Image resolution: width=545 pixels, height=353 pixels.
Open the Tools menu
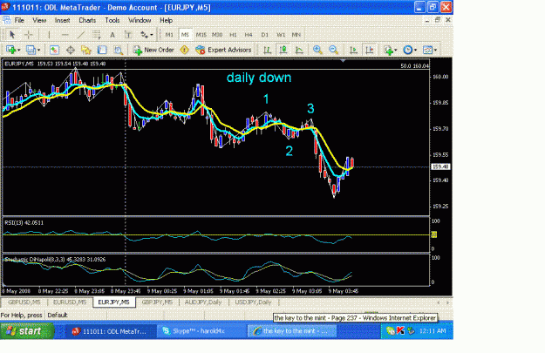pyautogui.click(x=112, y=20)
